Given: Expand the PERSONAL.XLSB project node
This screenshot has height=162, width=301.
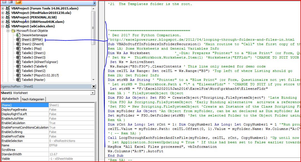Looking at the screenshot, I should pos(3,17).
